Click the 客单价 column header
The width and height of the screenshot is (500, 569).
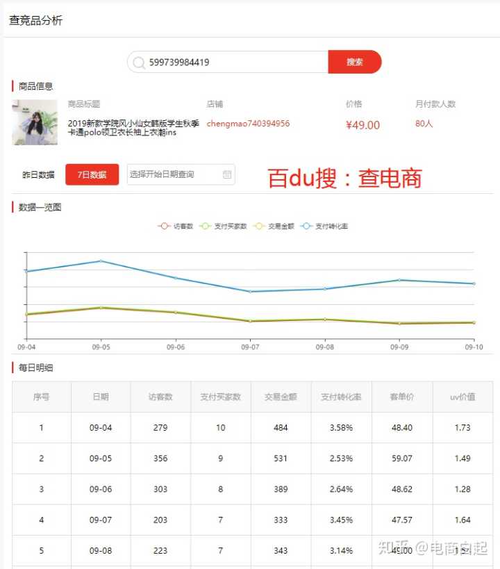point(401,397)
